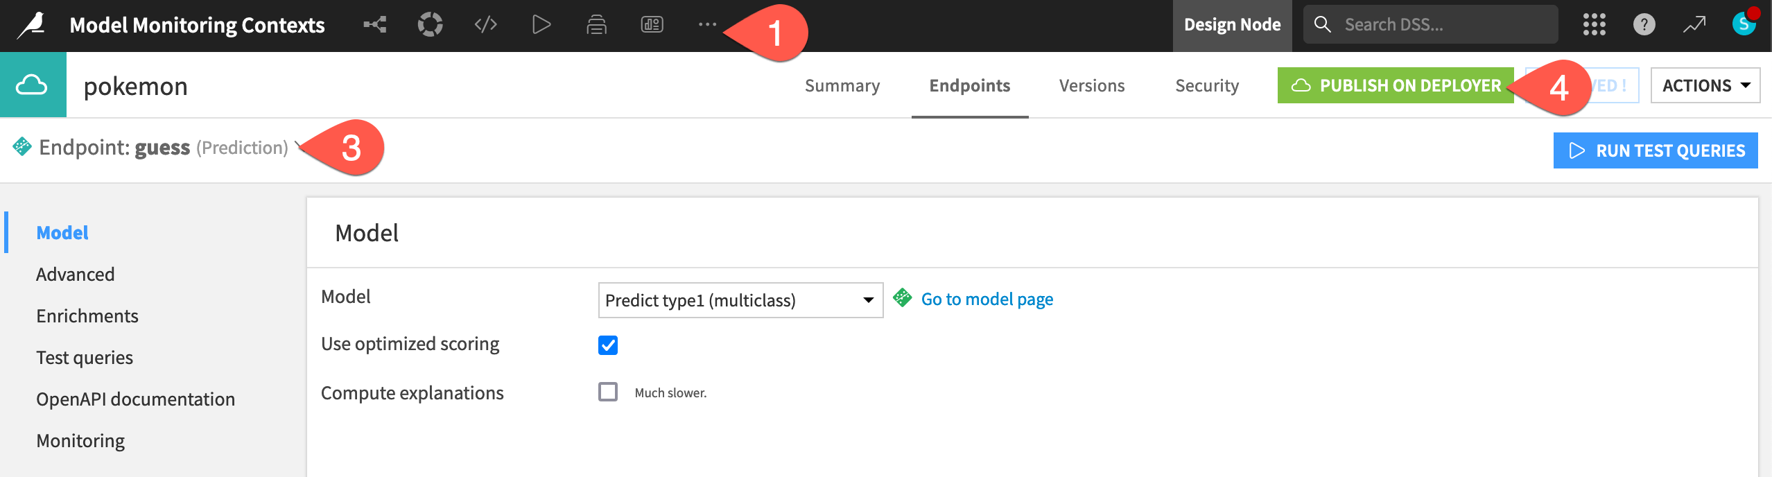The height and width of the screenshot is (477, 1772).
Task: Open the activity trend arrow icon
Action: coord(1694,24)
